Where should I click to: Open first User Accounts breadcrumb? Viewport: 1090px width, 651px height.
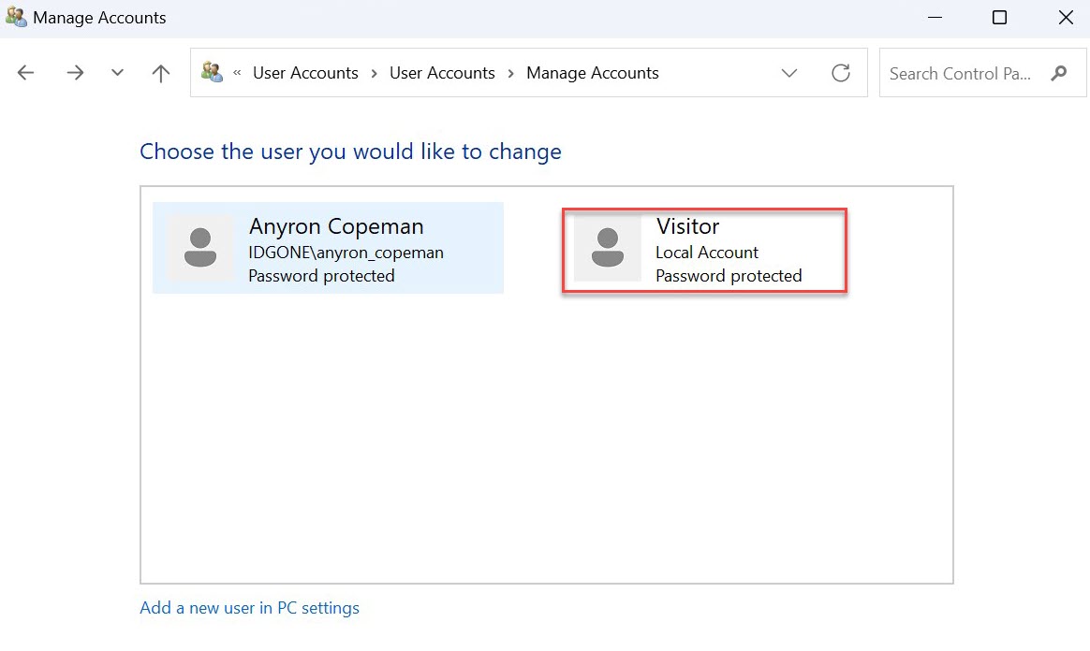[x=305, y=73]
